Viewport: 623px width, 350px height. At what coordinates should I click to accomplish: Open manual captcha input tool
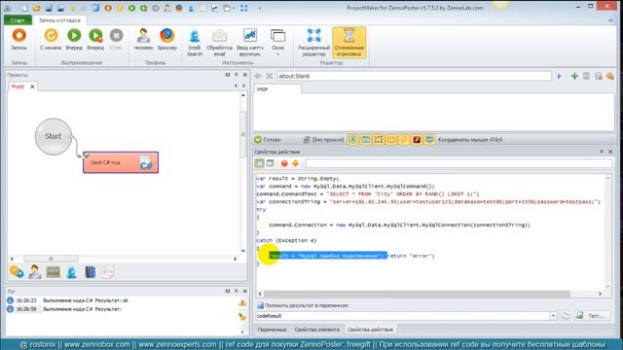(x=250, y=43)
